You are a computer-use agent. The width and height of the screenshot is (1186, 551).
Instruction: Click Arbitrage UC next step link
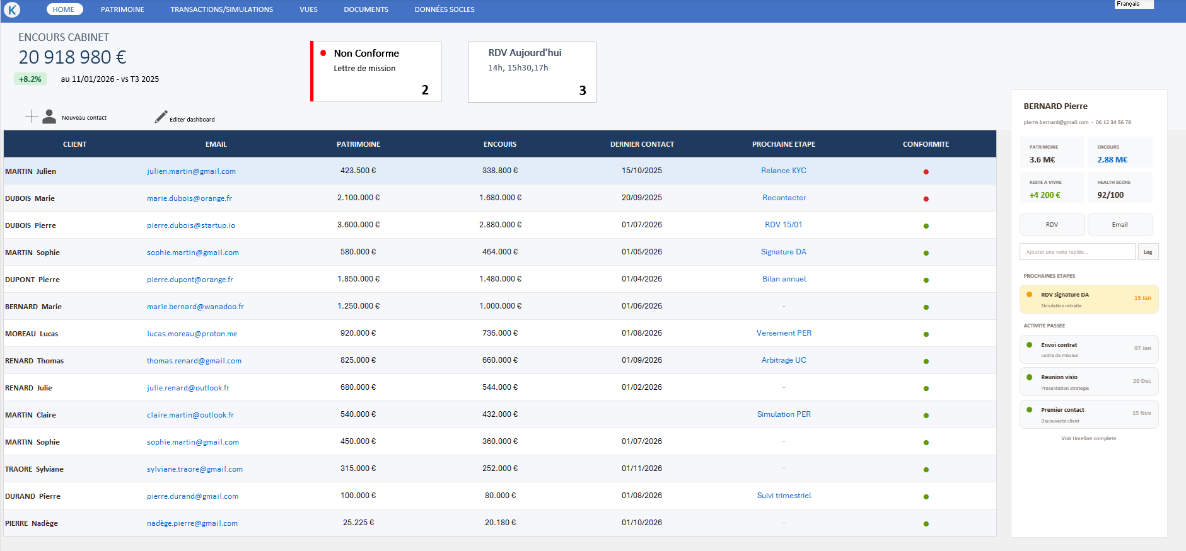[x=784, y=360]
